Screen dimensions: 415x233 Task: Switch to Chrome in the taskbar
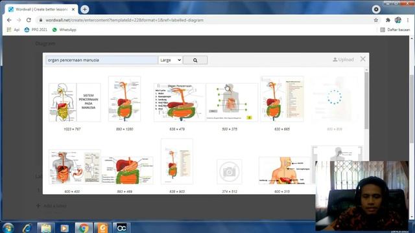coord(84,228)
